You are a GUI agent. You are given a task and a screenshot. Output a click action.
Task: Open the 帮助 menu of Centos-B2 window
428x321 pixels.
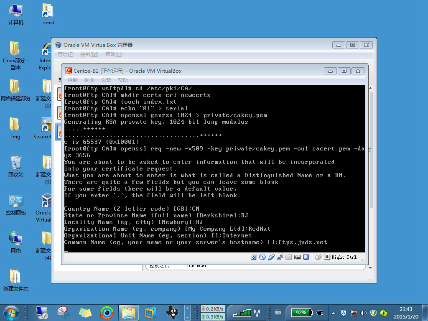[x=122, y=80]
